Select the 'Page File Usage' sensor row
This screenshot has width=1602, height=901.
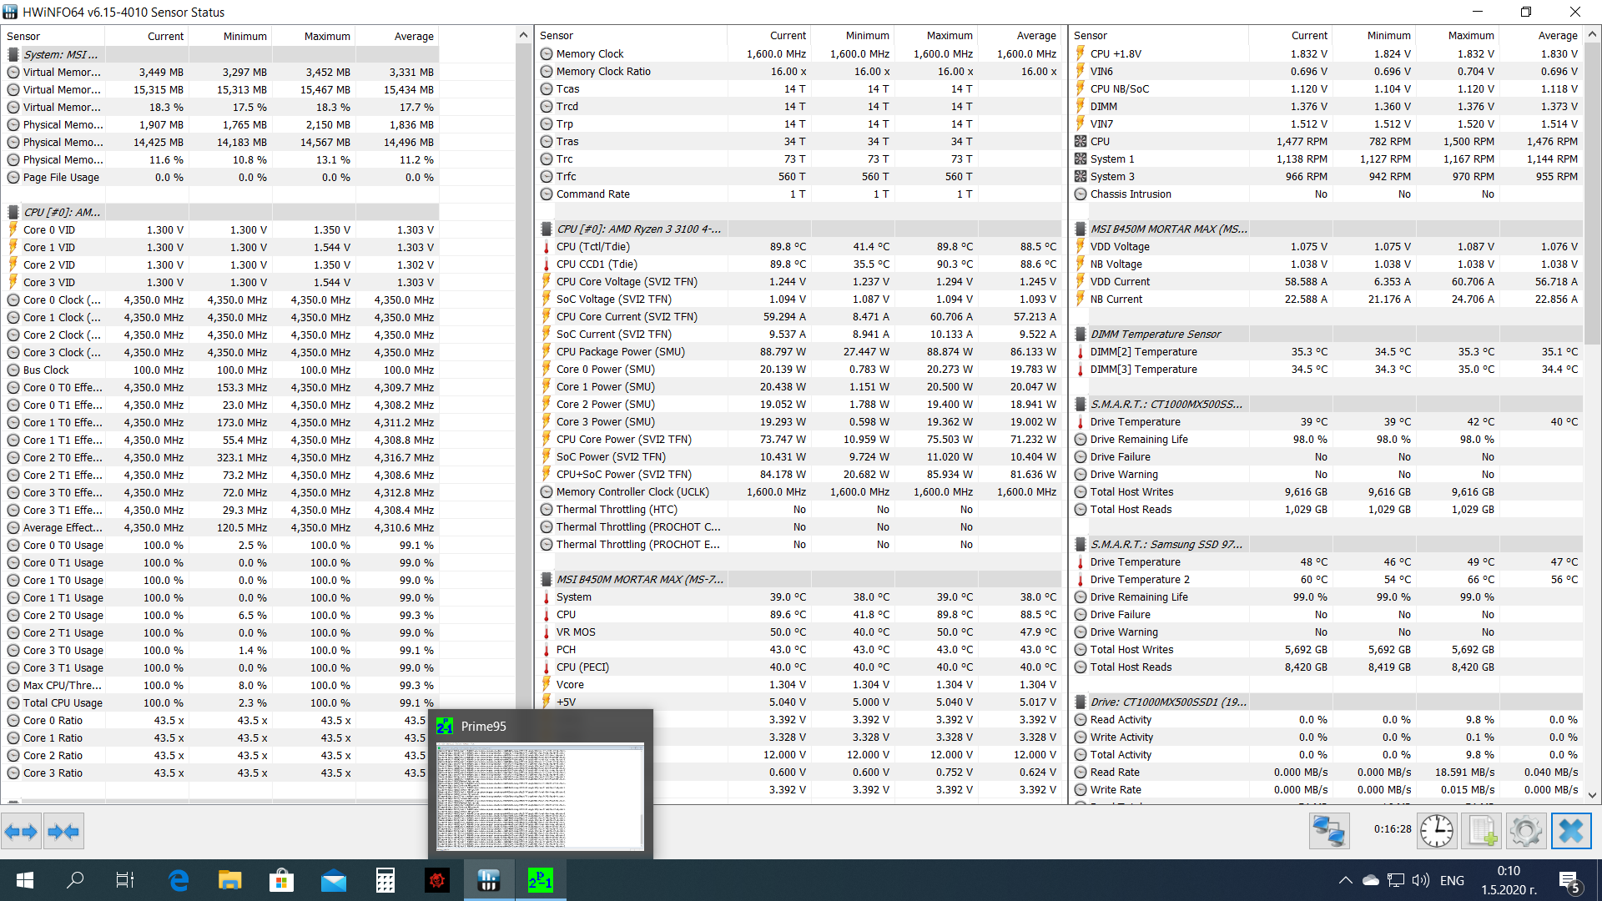pos(220,177)
